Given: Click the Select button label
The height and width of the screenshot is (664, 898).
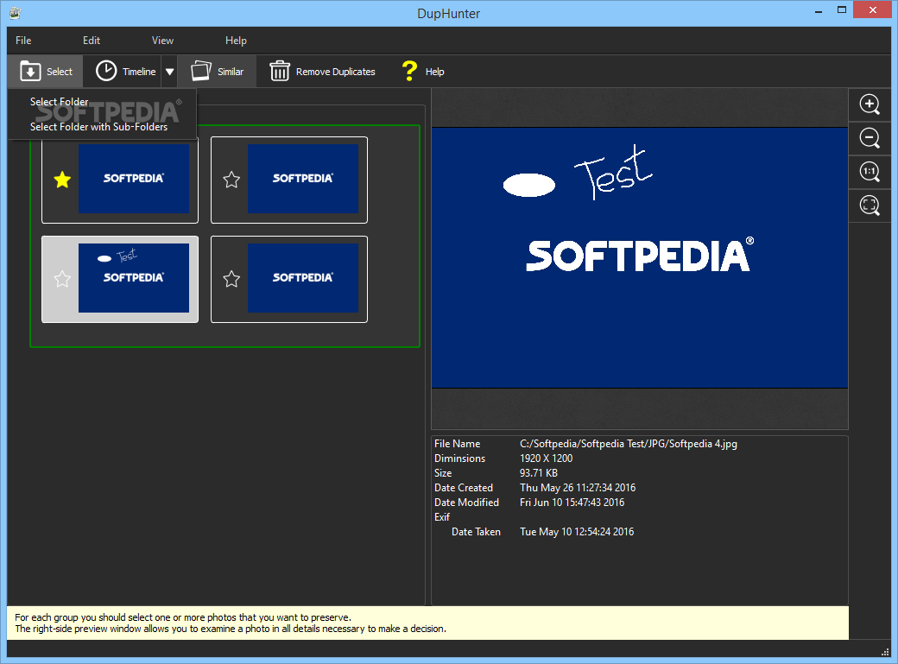Looking at the screenshot, I should tap(60, 72).
